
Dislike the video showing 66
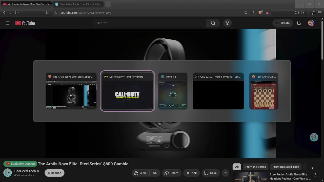(x=155, y=173)
